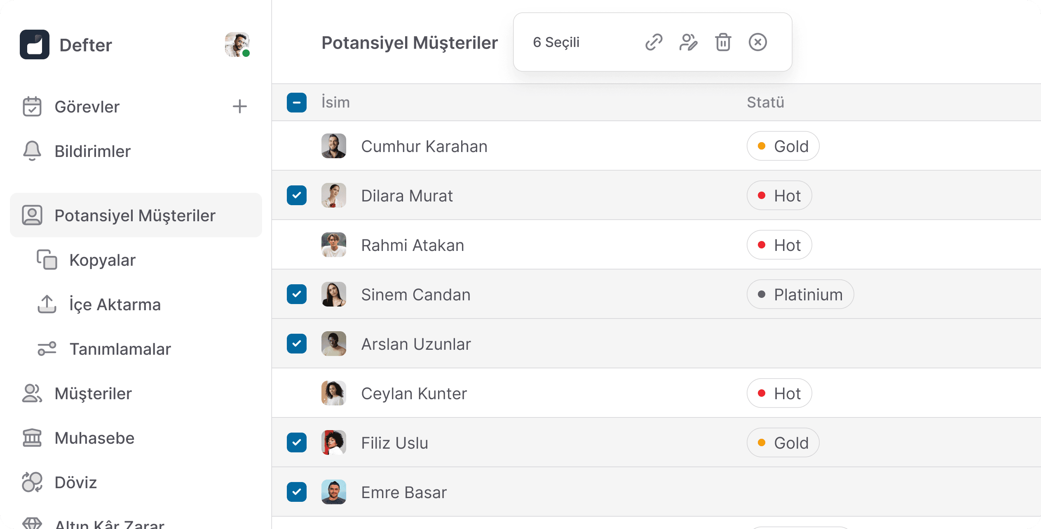
Task: Click the Platinium status badge of Sinem Candan
Action: (x=800, y=294)
